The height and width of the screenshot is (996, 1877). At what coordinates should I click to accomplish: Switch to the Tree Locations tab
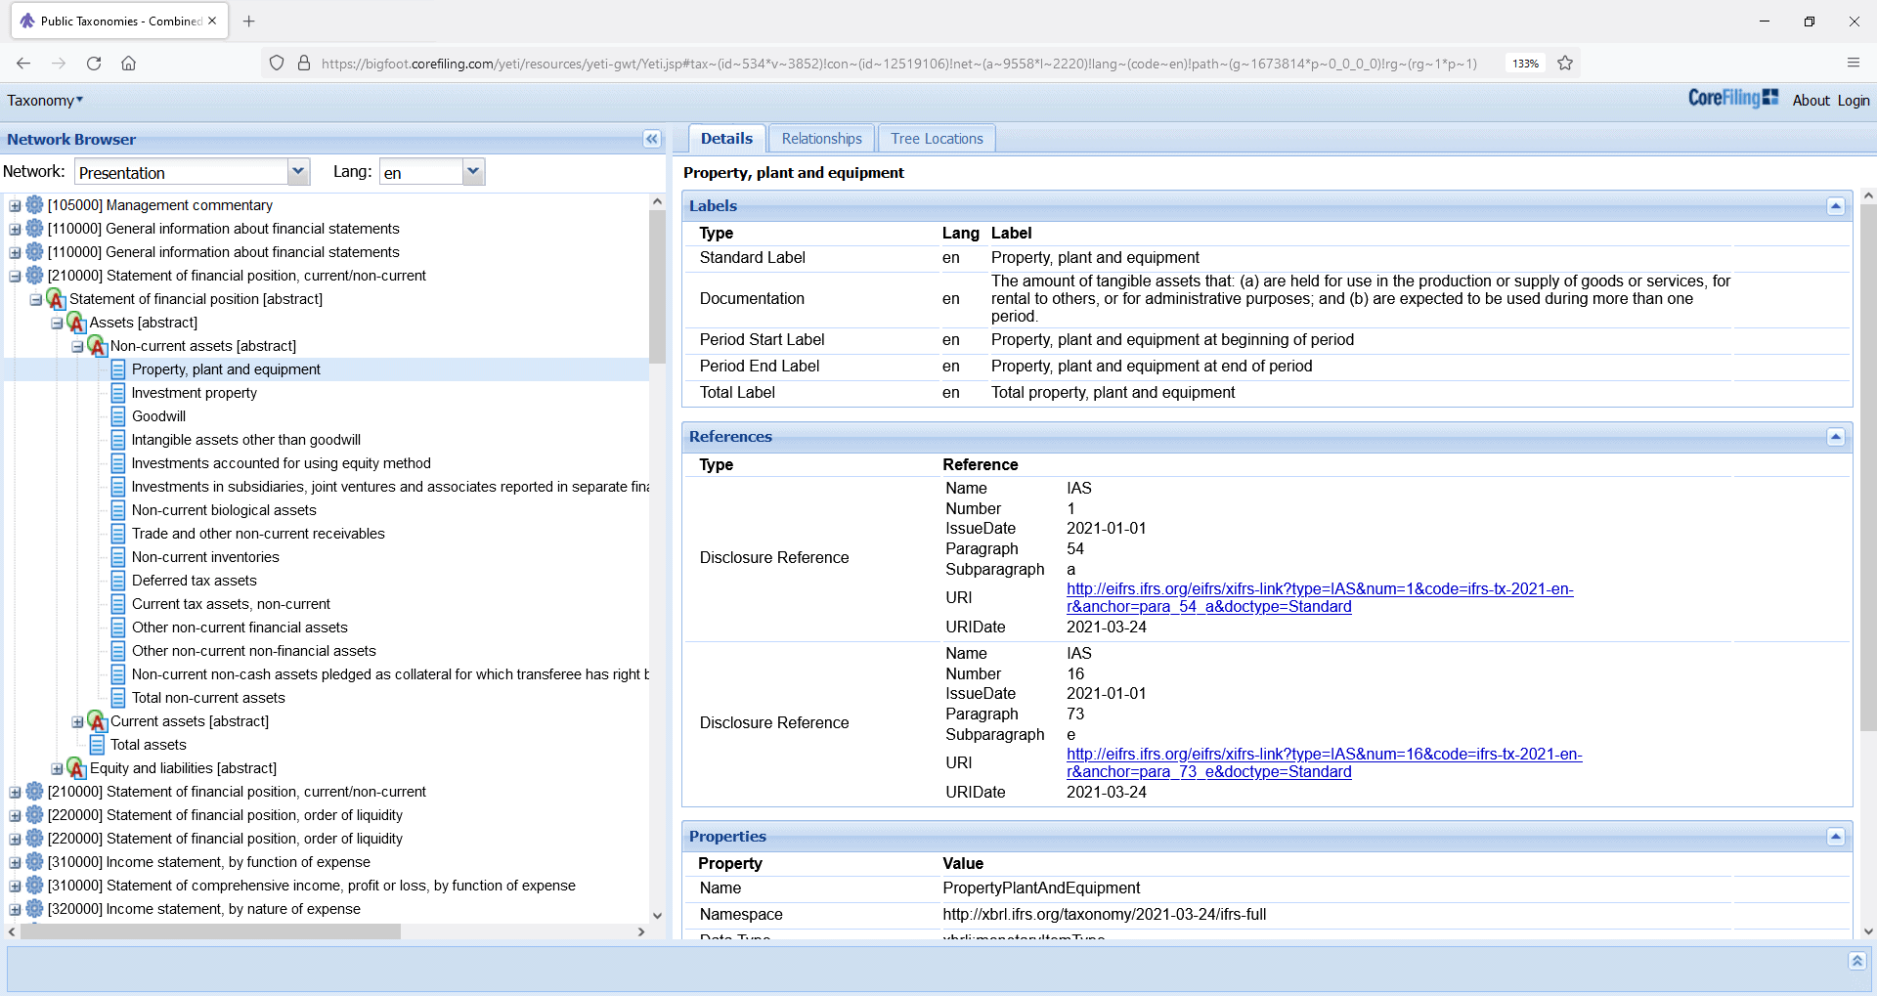tap(937, 139)
